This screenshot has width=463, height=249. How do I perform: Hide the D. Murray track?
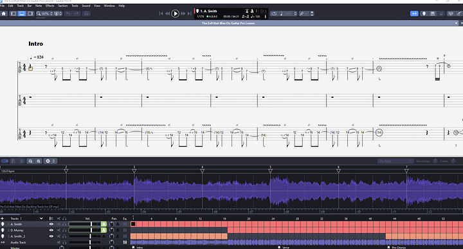[51, 230]
